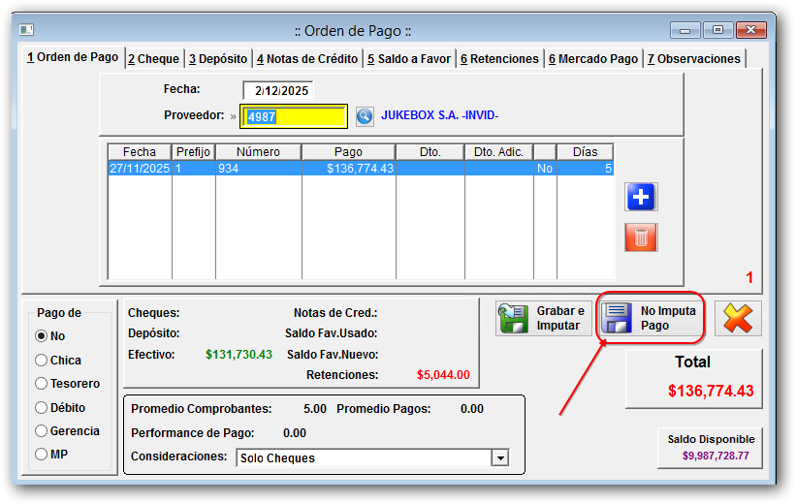796x504 pixels.
Task: Choose the Gerencia radio option
Action: click(42, 430)
